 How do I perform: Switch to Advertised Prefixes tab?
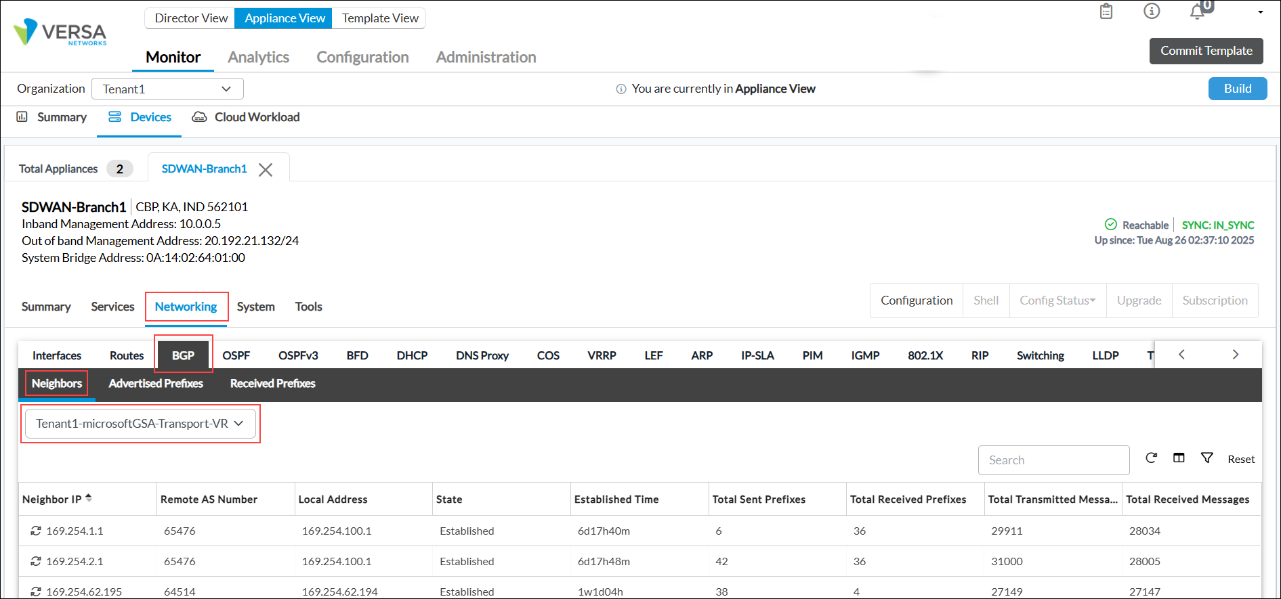(x=156, y=384)
